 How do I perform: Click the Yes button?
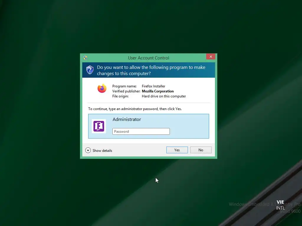(x=177, y=150)
